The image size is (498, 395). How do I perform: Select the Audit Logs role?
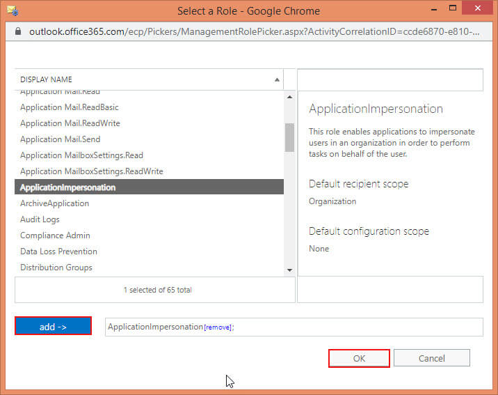(149, 219)
